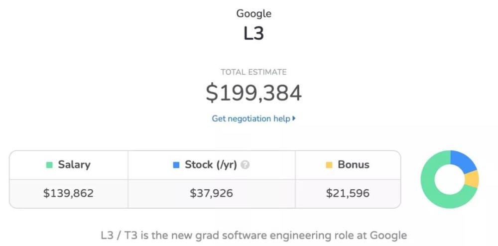Click the Stock help question mark icon

click(x=245, y=165)
